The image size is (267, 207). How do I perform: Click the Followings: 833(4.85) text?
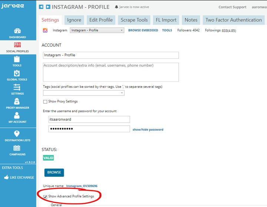click(220, 30)
